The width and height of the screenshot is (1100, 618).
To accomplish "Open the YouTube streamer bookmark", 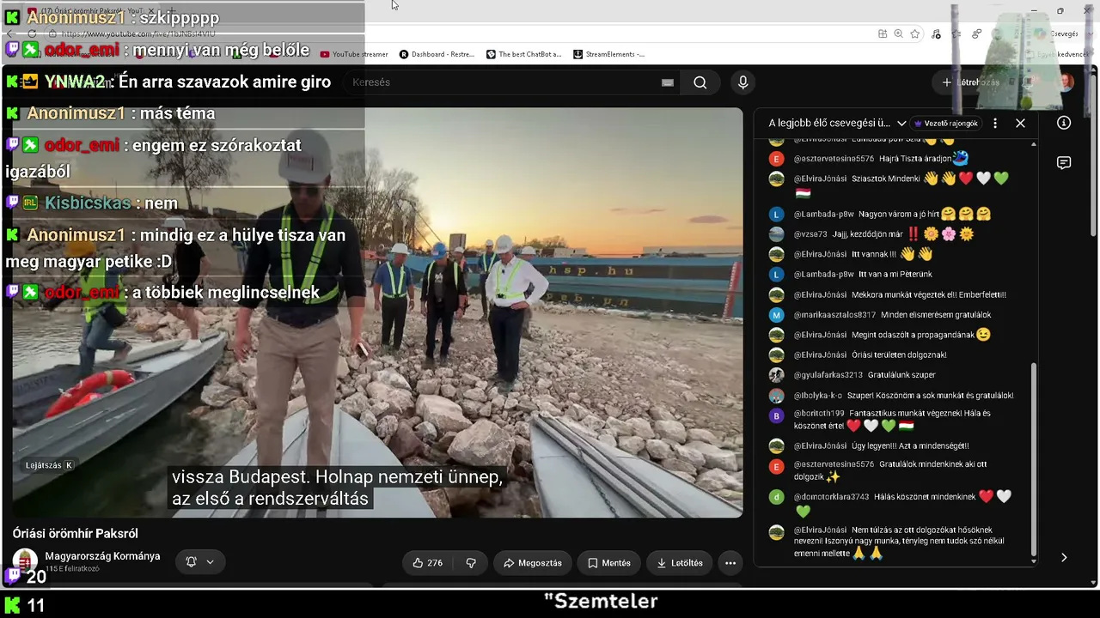I will coord(354,54).
